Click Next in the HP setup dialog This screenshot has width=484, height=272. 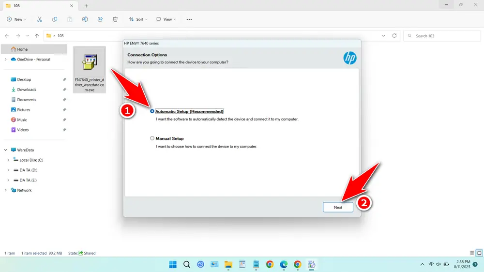coord(338,208)
